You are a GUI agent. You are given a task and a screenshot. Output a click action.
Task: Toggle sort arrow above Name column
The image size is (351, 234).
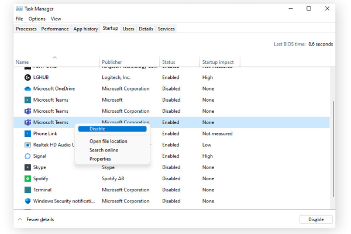click(x=55, y=57)
